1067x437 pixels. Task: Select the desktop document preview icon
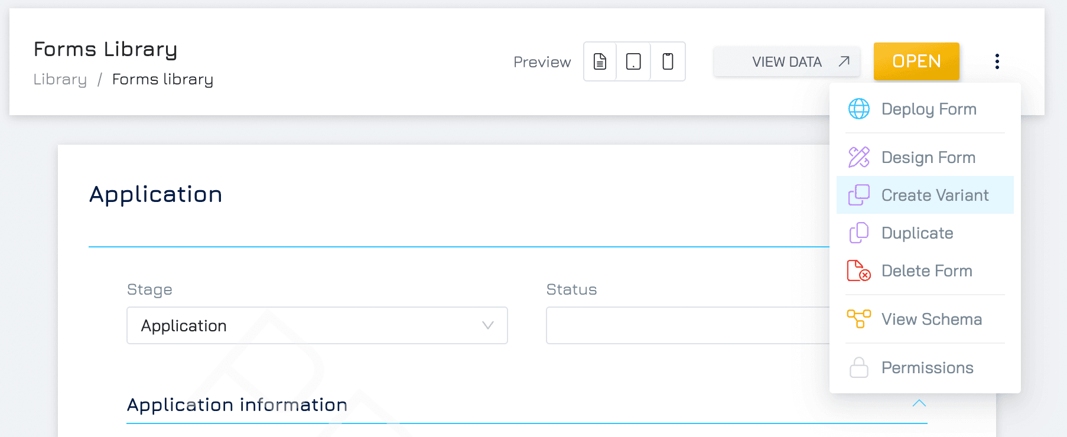pyautogui.click(x=600, y=61)
